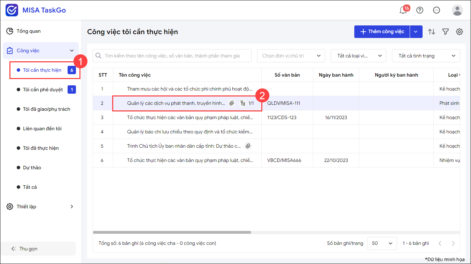The width and height of the screenshot is (471, 264).
Task: Click the Tổng quan pie chart icon
Action: [10, 31]
